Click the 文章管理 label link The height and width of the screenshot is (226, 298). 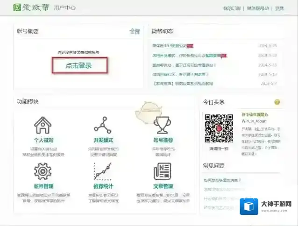tap(163, 186)
